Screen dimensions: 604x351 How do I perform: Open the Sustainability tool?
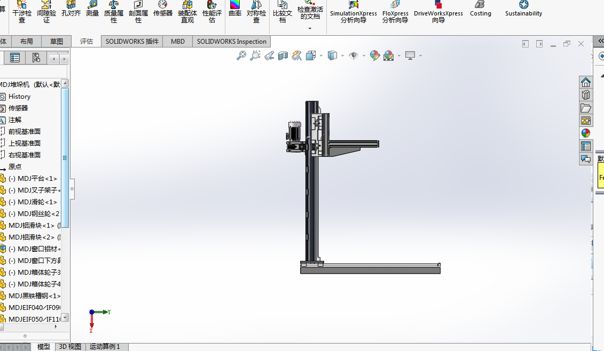[x=523, y=9]
